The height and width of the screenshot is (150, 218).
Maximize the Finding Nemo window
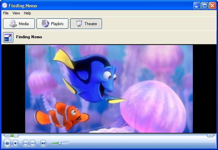click(x=205, y=6)
